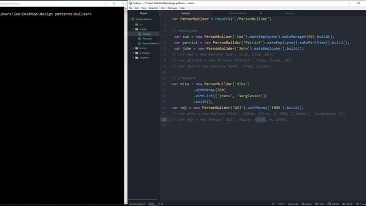This screenshot has width=366, height=206.
Task: Click the builder folder icon in tree
Action: [x=137, y=29]
